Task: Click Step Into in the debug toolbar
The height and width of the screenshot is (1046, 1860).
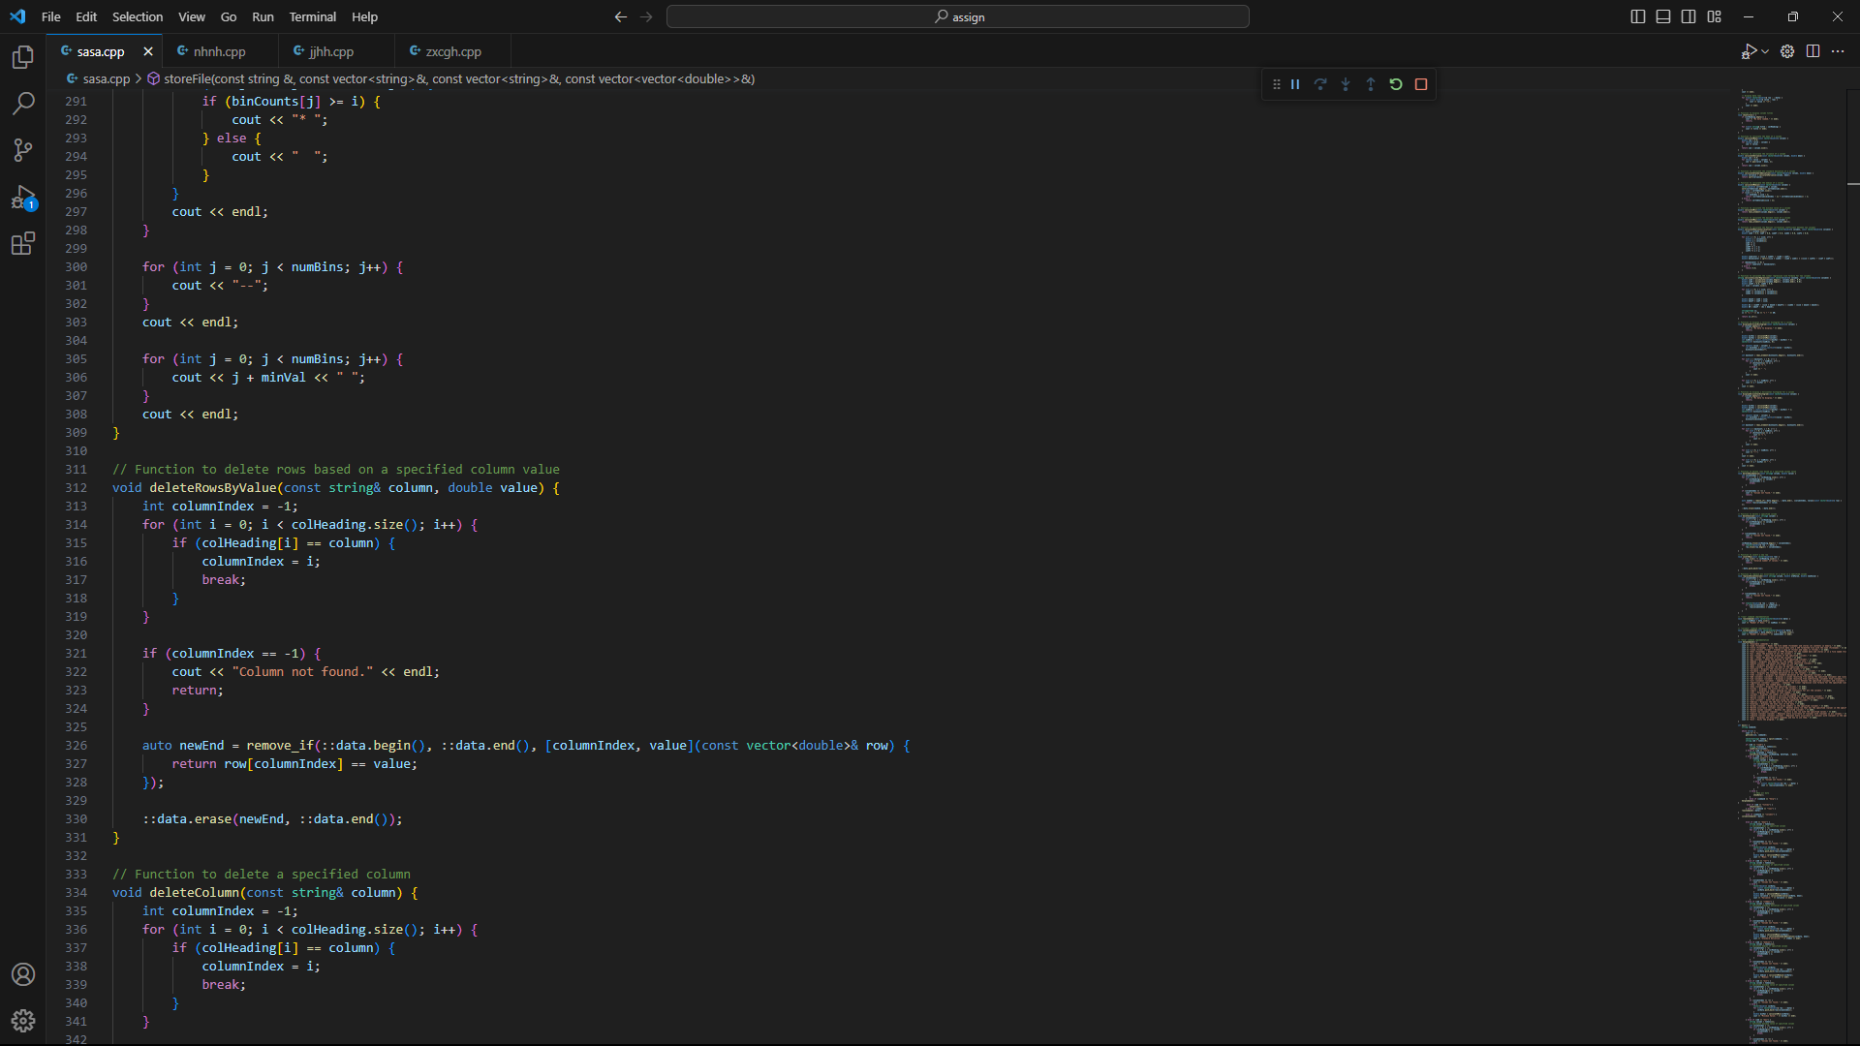Action: point(1346,84)
